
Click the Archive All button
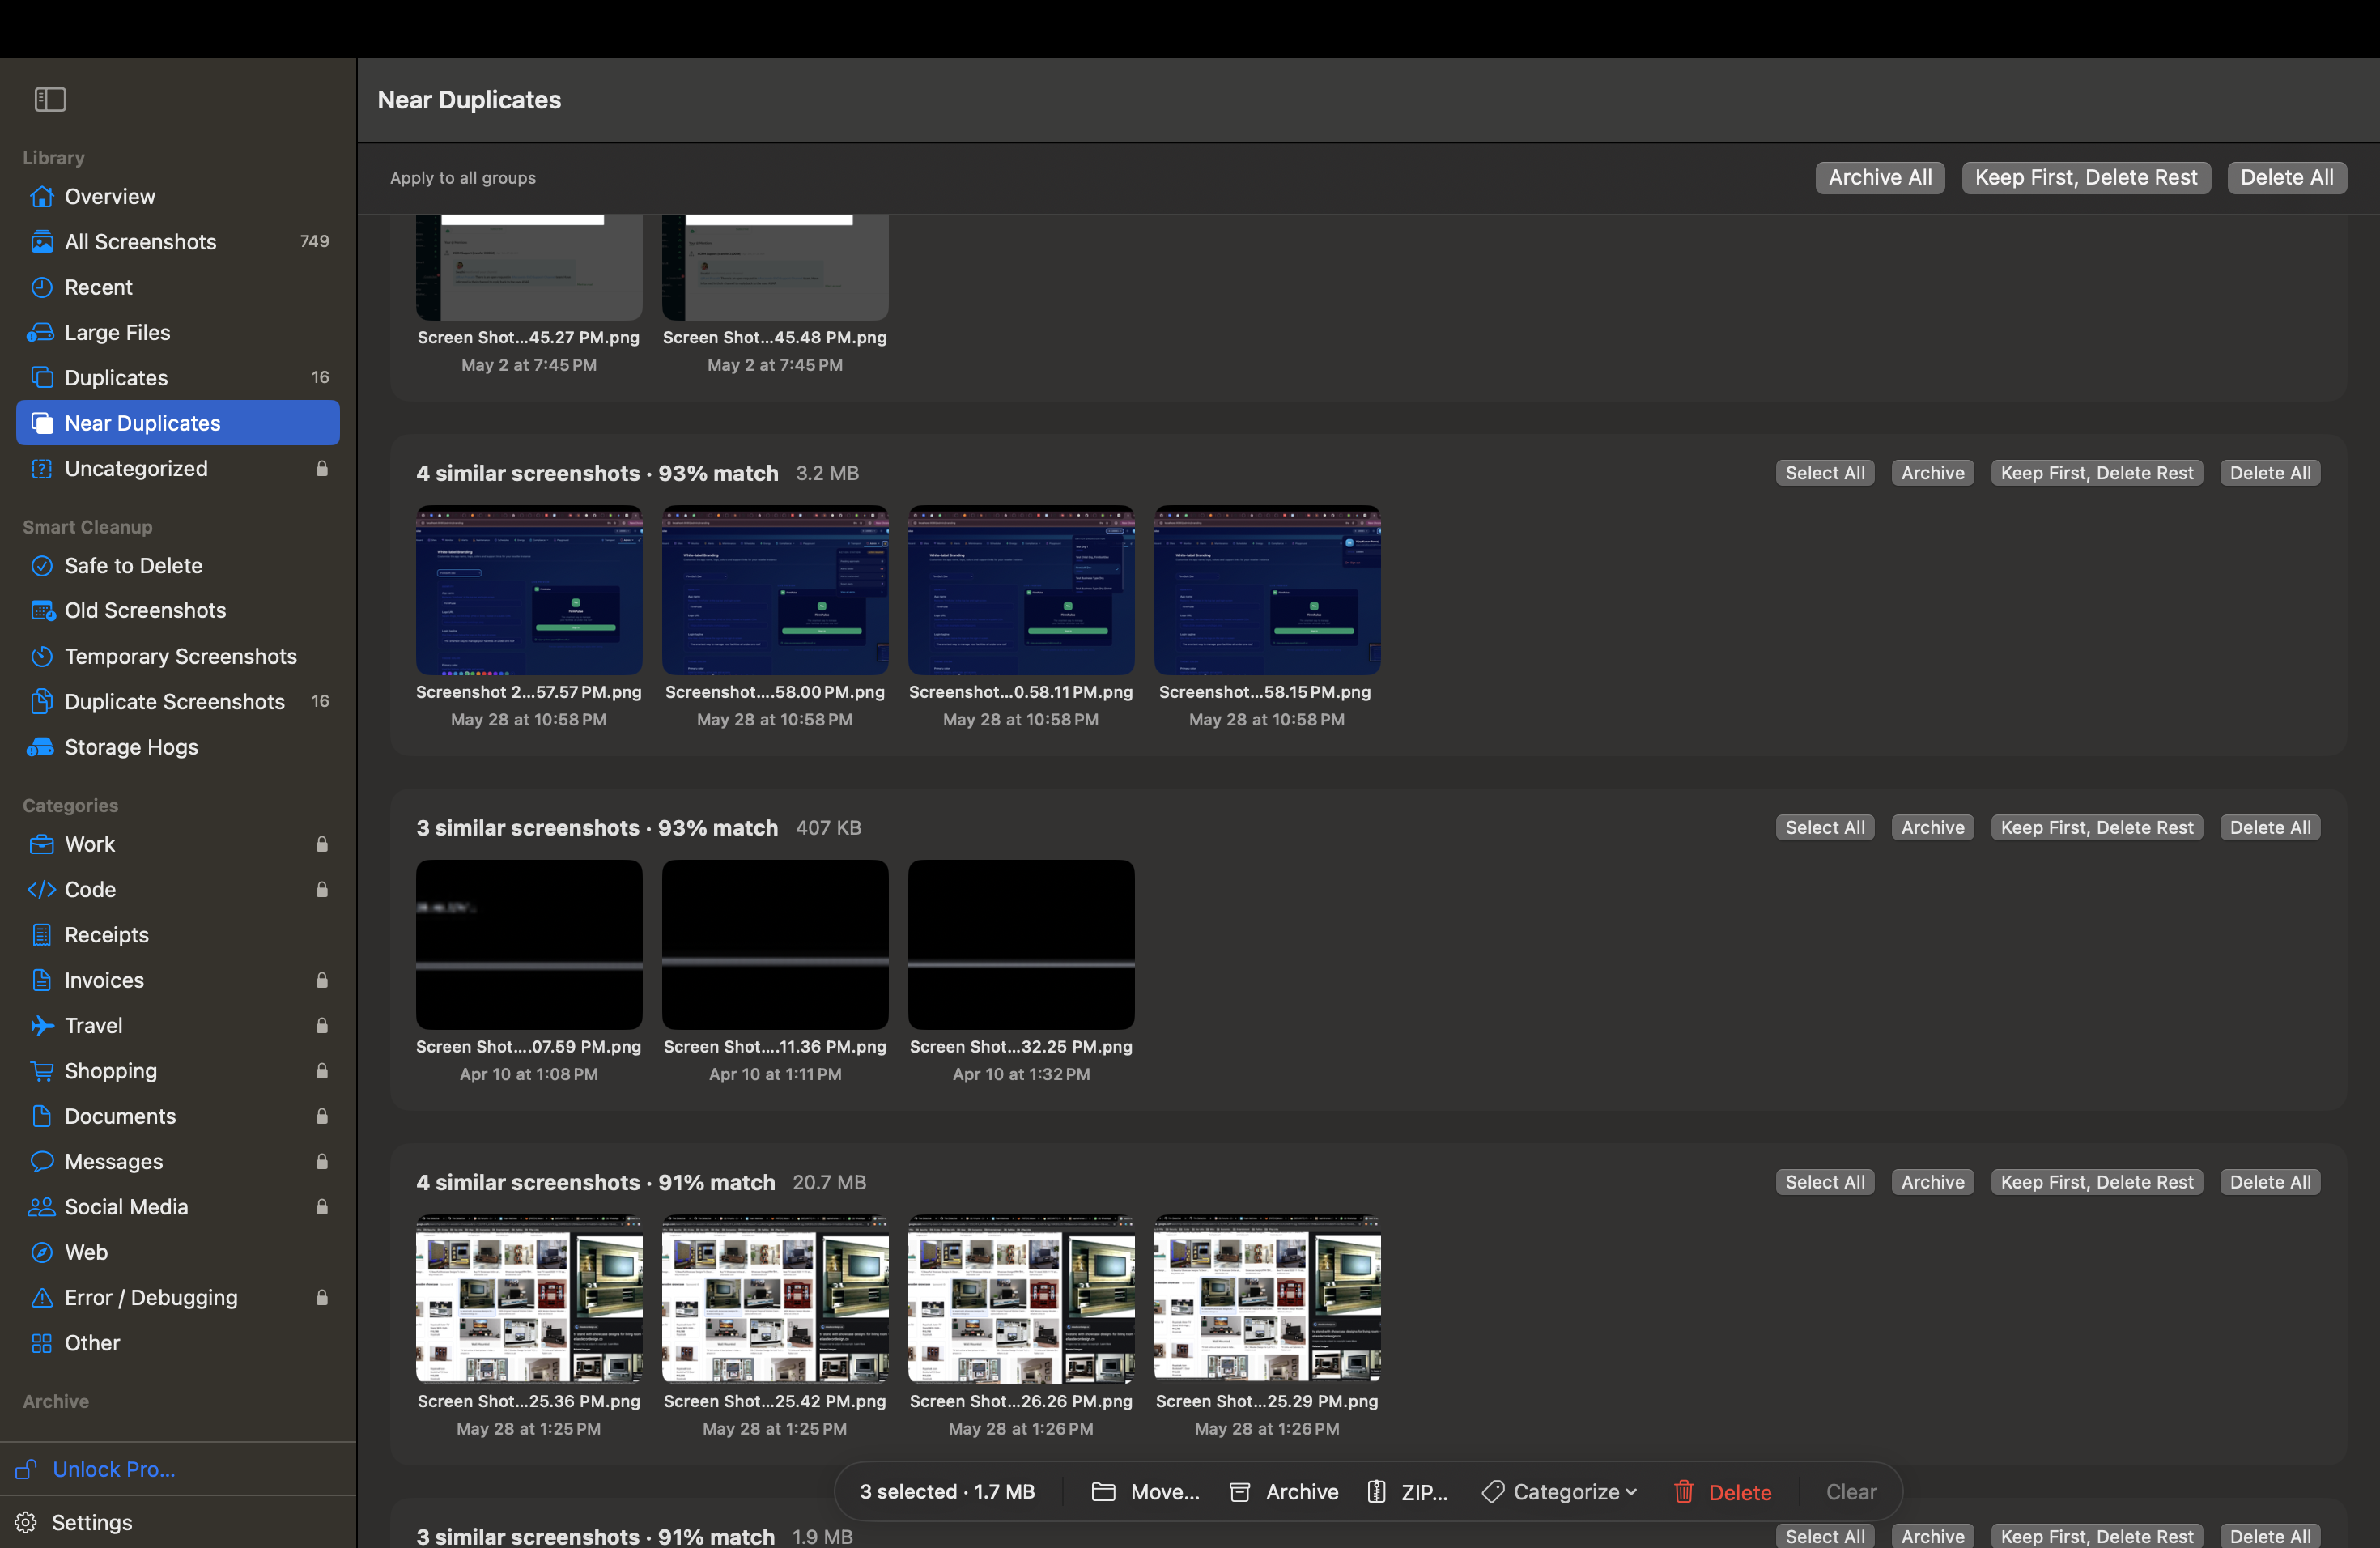point(1880,177)
